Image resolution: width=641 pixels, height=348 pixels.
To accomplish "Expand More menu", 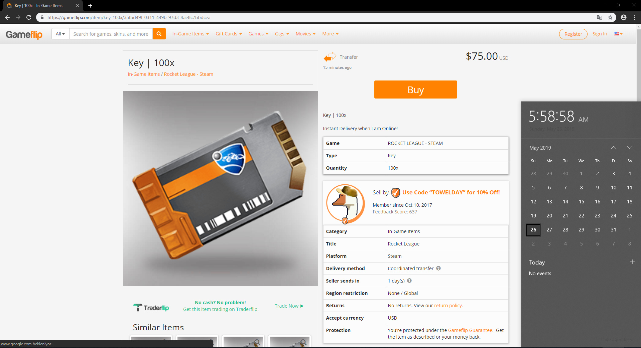I will click(x=330, y=34).
